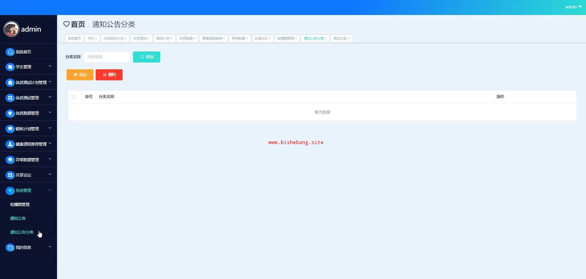Close the 学生 tab
This screenshot has width=586, height=279.
click(96, 38)
